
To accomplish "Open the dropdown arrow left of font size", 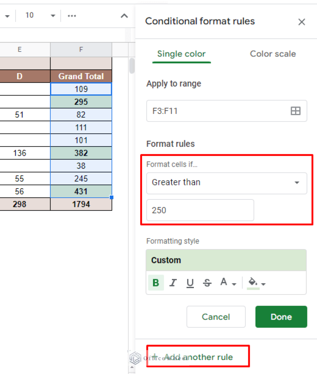I will click(x=7, y=16).
